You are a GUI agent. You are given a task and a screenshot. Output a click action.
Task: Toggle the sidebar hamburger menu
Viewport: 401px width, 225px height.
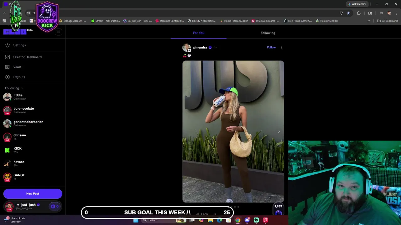click(x=58, y=32)
